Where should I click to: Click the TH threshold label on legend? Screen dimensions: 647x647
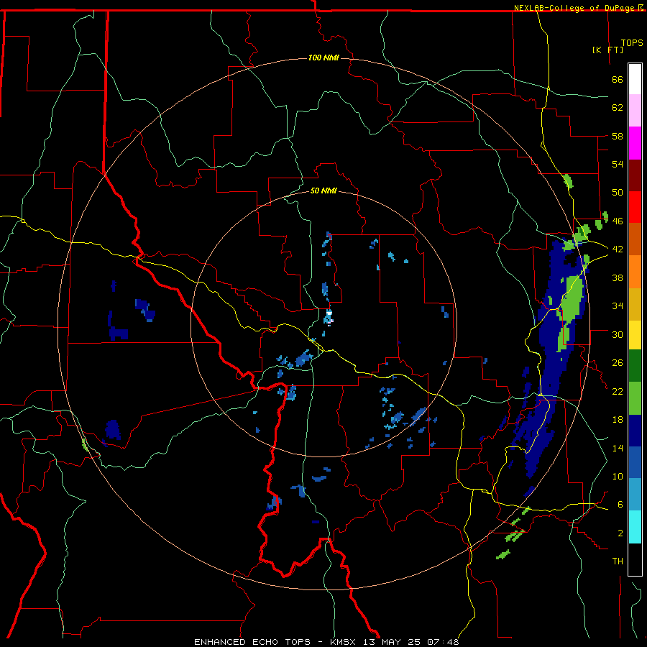(x=618, y=561)
